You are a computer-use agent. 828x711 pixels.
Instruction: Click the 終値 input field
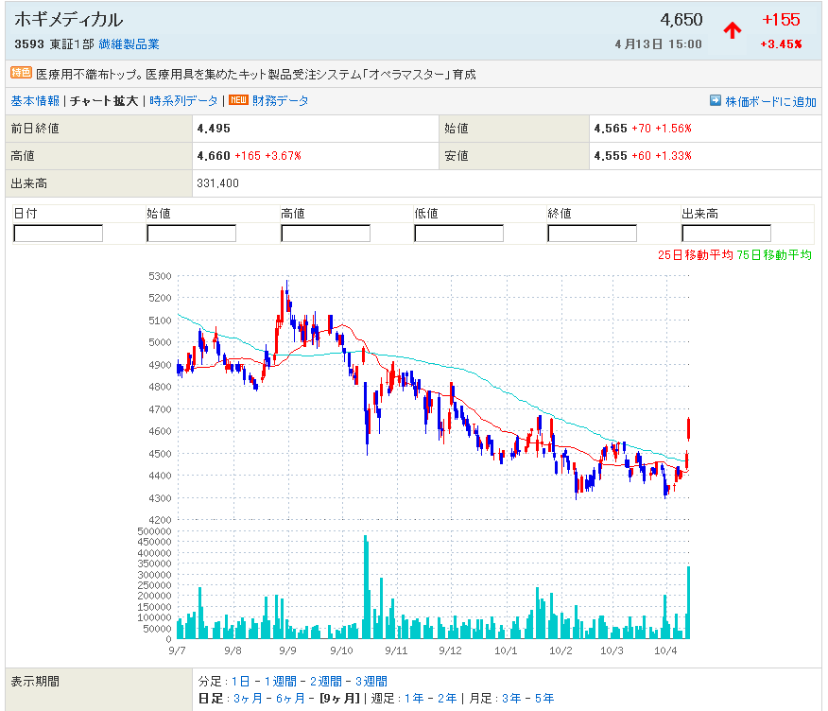point(593,234)
